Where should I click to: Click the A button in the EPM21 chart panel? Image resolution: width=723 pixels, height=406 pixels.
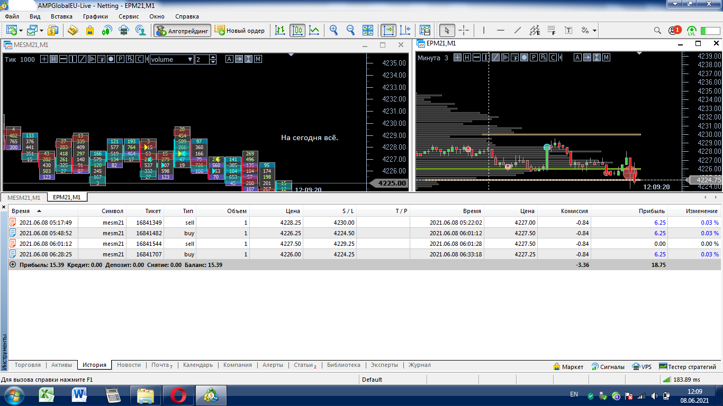[x=577, y=58]
